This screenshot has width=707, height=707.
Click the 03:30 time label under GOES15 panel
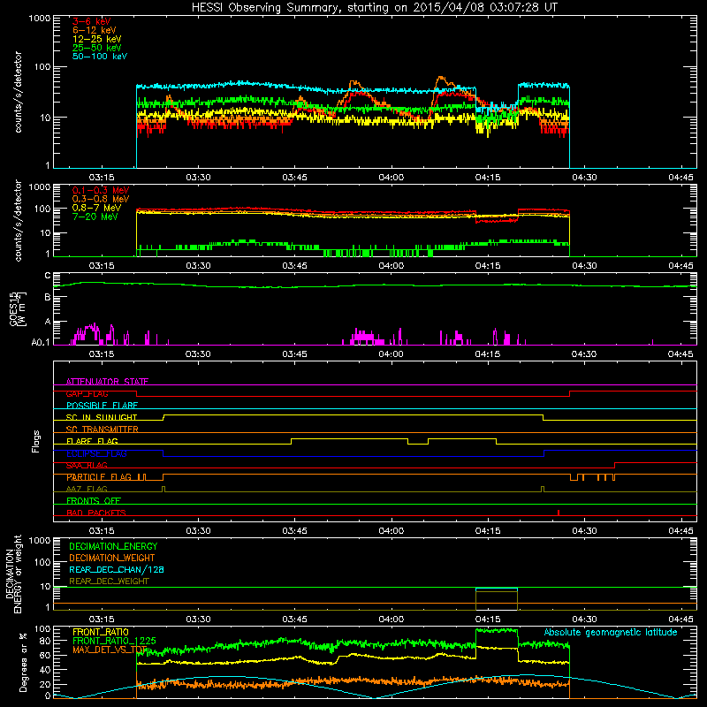pyautogui.click(x=198, y=354)
